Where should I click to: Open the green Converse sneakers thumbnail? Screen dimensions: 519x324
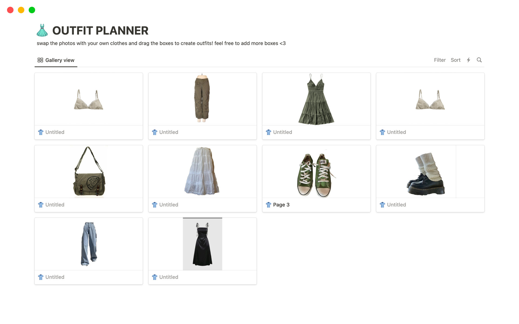(316, 171)
